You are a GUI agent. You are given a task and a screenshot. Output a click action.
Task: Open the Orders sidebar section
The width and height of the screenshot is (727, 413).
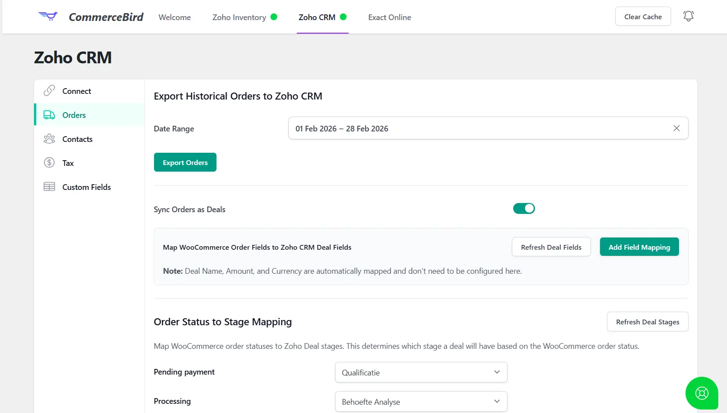[89, 115]
